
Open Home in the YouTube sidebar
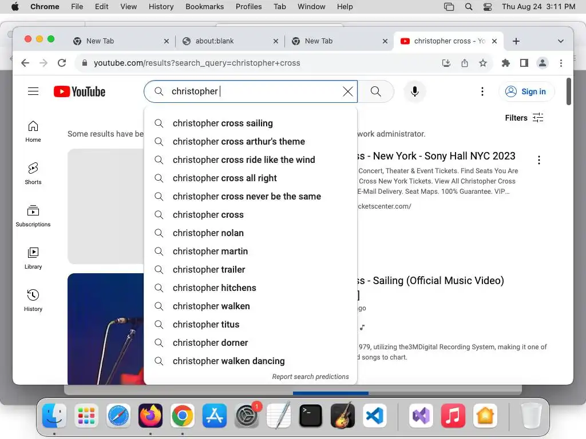(x=33, y=131)
